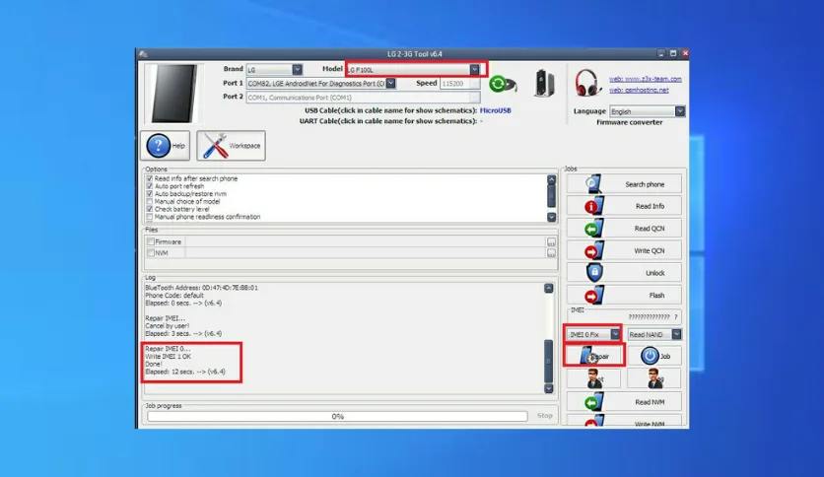Click the Options list scroll down arrow
The image size is (824, 477).
click(551, 217)
